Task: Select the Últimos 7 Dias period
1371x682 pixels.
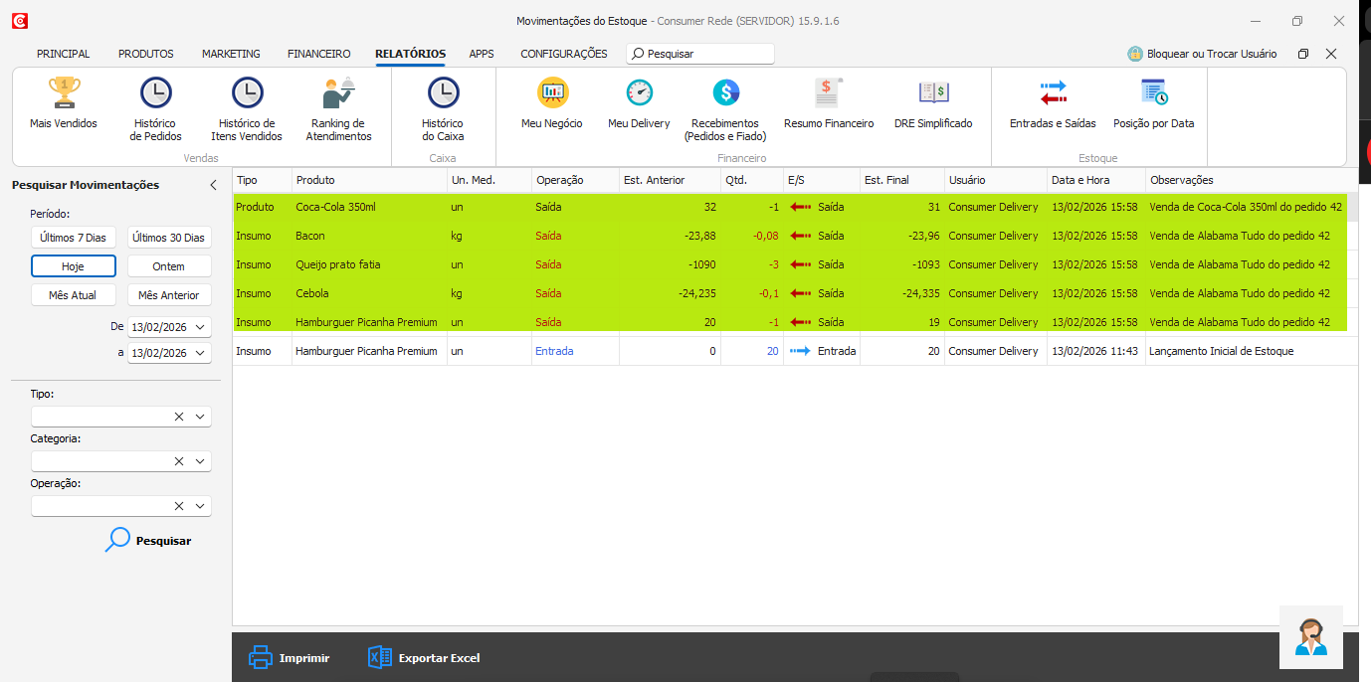Action: tap(73, 238)
